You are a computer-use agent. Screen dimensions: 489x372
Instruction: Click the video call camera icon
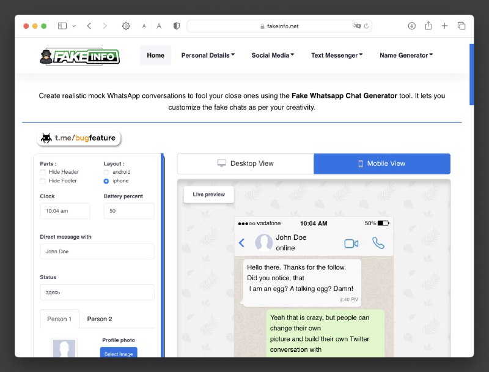click(x=351, y=244)
